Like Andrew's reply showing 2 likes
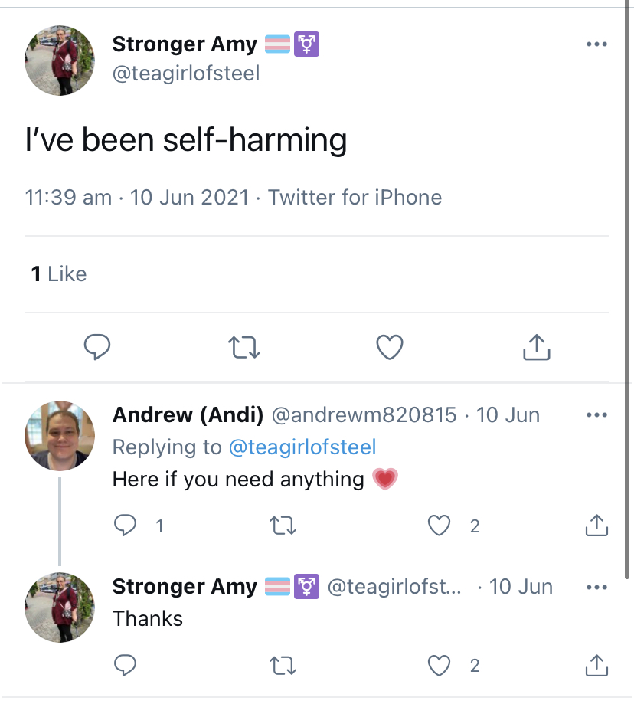This screenshot has width=634, height=727. pos(439,526)
